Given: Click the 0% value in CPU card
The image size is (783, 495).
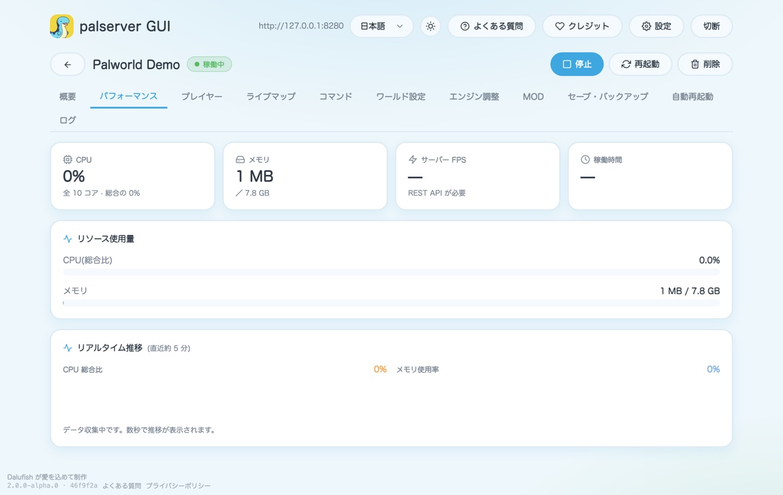Looking at the screenshot, I should pyautogui.click(x=74, y=176).
